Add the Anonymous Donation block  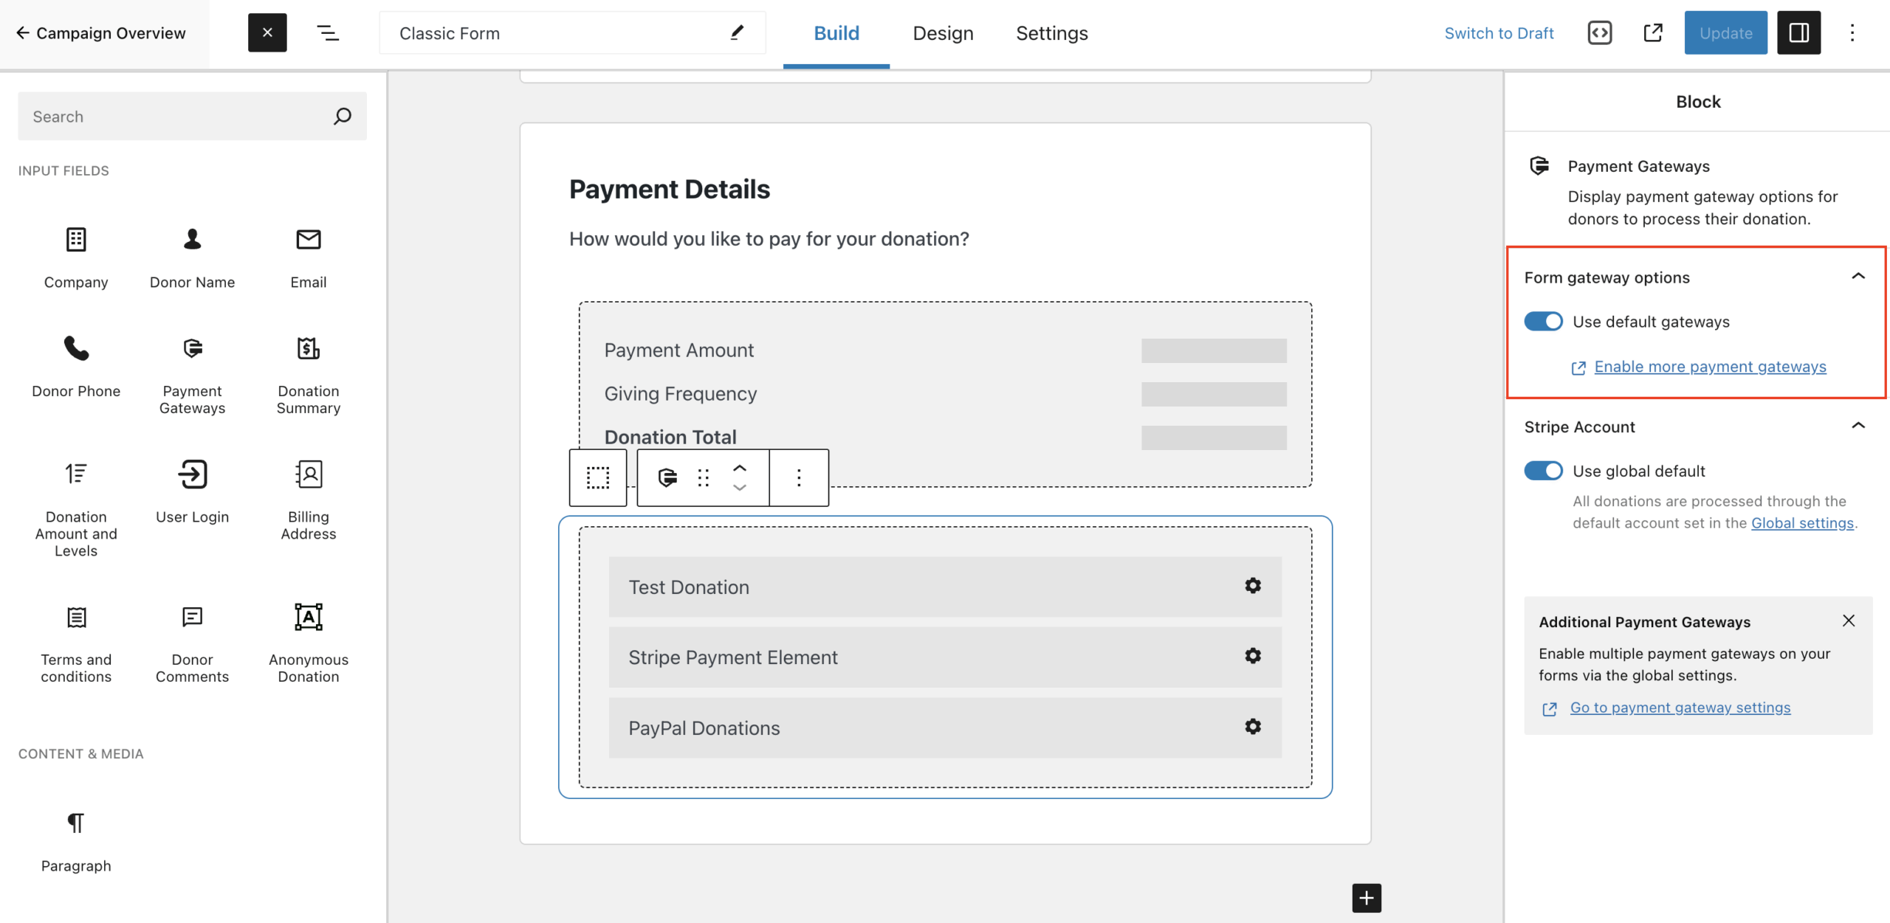(x=308, y=641)
